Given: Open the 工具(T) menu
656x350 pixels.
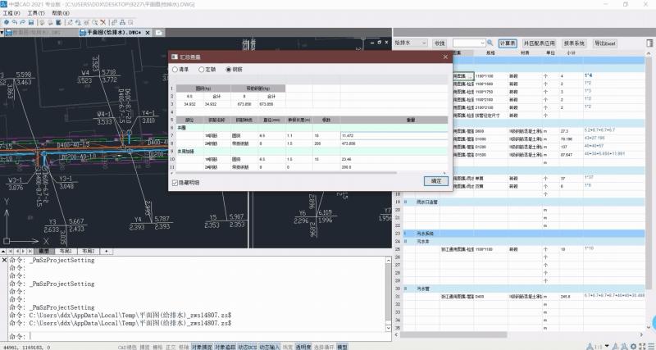Looking at the screenshot, I should pyautogui.click(x=35, y=14).
